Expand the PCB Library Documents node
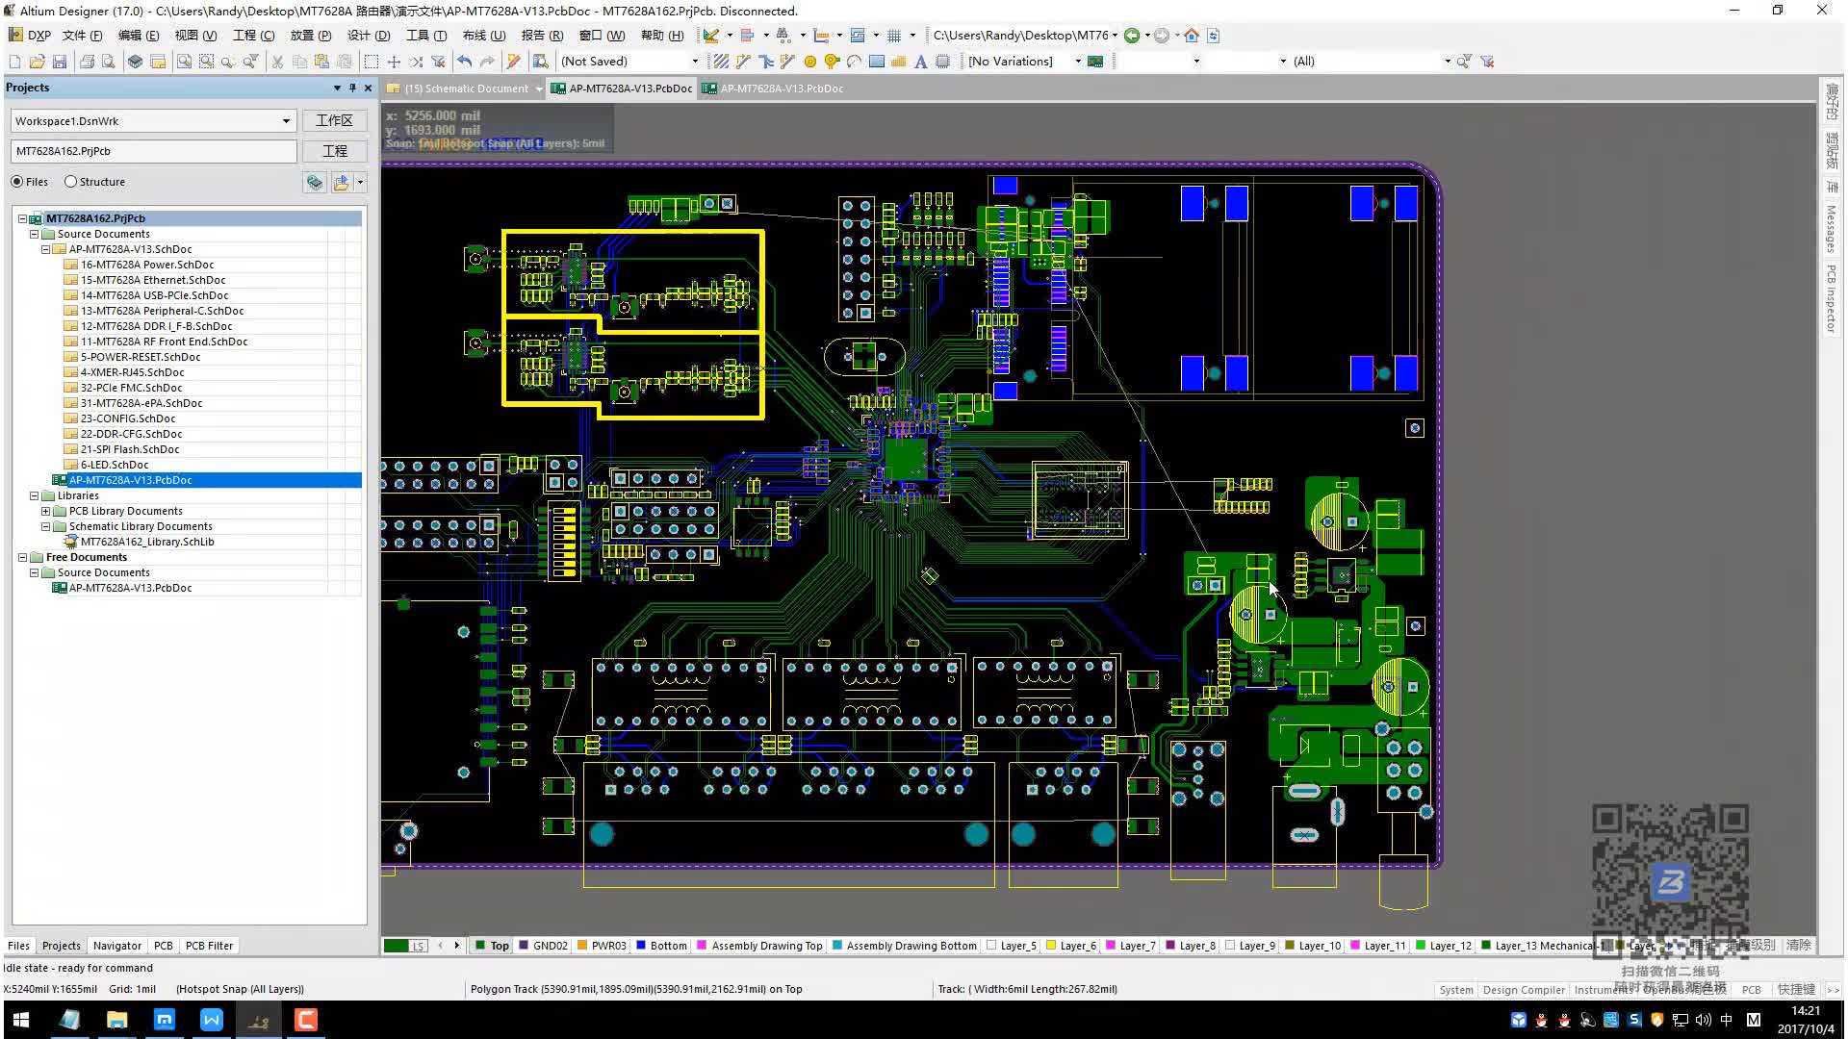This screenshot has width=1848, height=1039. [45, 511]
